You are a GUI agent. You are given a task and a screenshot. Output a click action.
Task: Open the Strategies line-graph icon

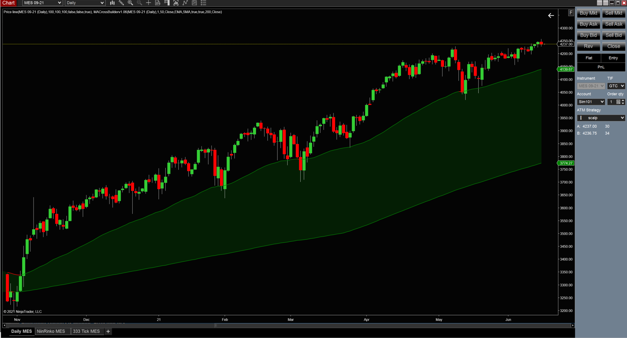click(185, 3)
